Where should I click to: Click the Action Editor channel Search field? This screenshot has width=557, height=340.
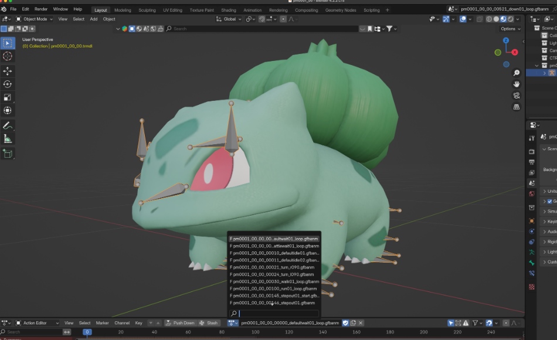pyautogui.click(x=31, y=332)
